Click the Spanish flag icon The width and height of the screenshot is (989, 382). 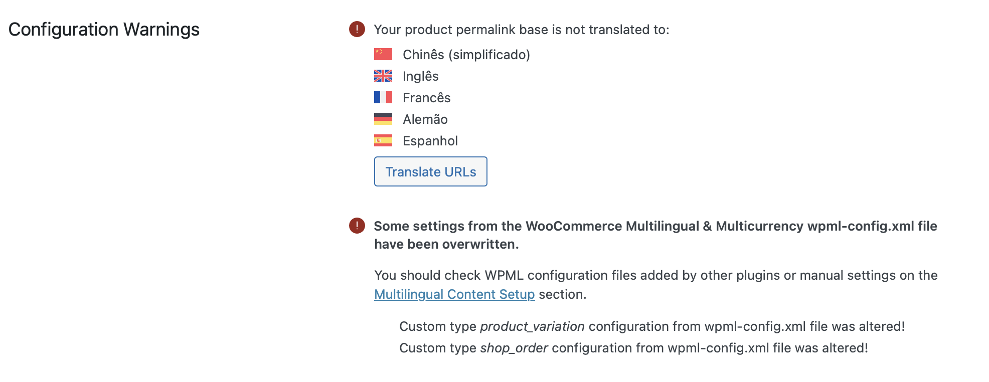[x=383, y=140]
